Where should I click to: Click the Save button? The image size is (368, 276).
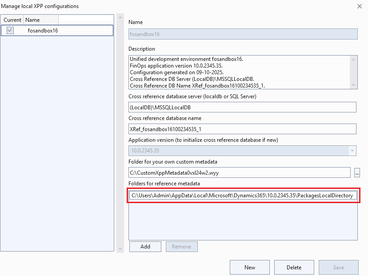(x=338, y=267)
